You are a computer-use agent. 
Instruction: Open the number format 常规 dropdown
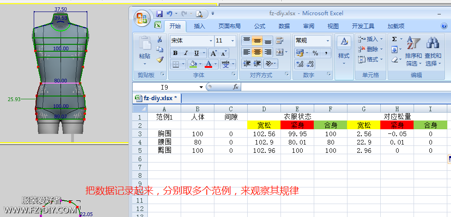(x=328, y=41)
